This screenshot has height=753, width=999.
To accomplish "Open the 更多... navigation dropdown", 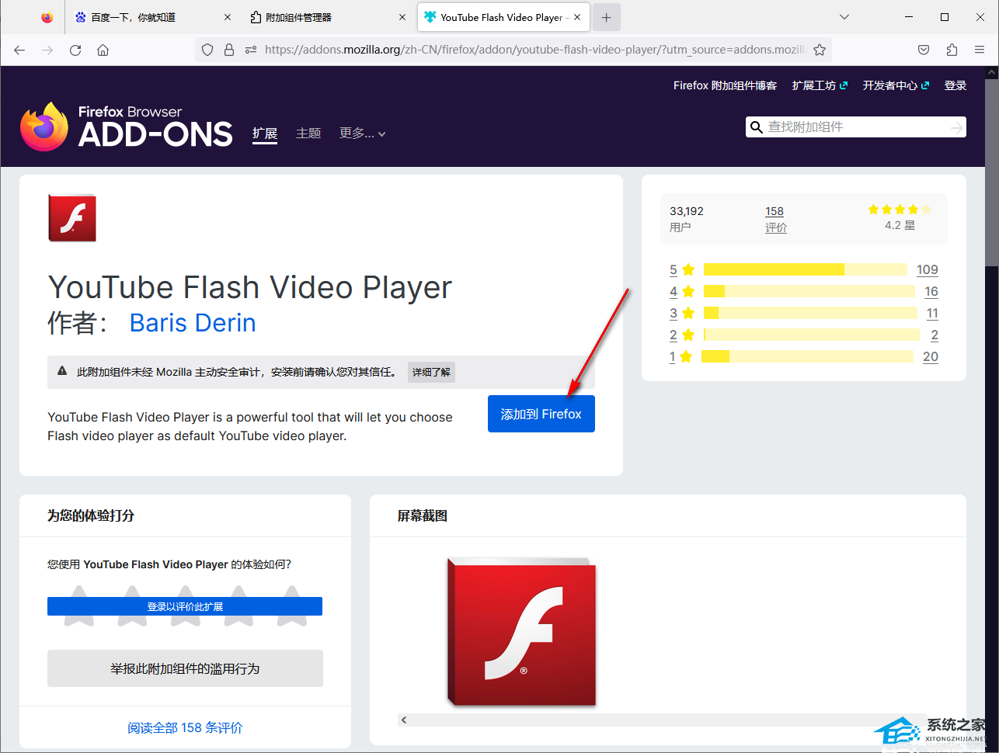I will (x=362, y=133).
